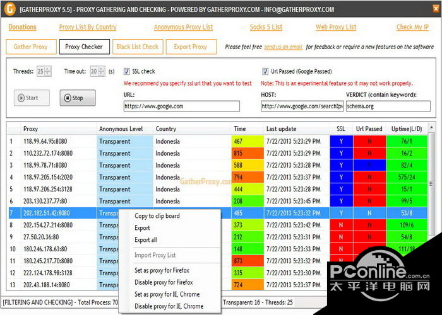Sort by the SSL column header
The image size is (442, 315).
pyautogui.click(x=341, y=129)
